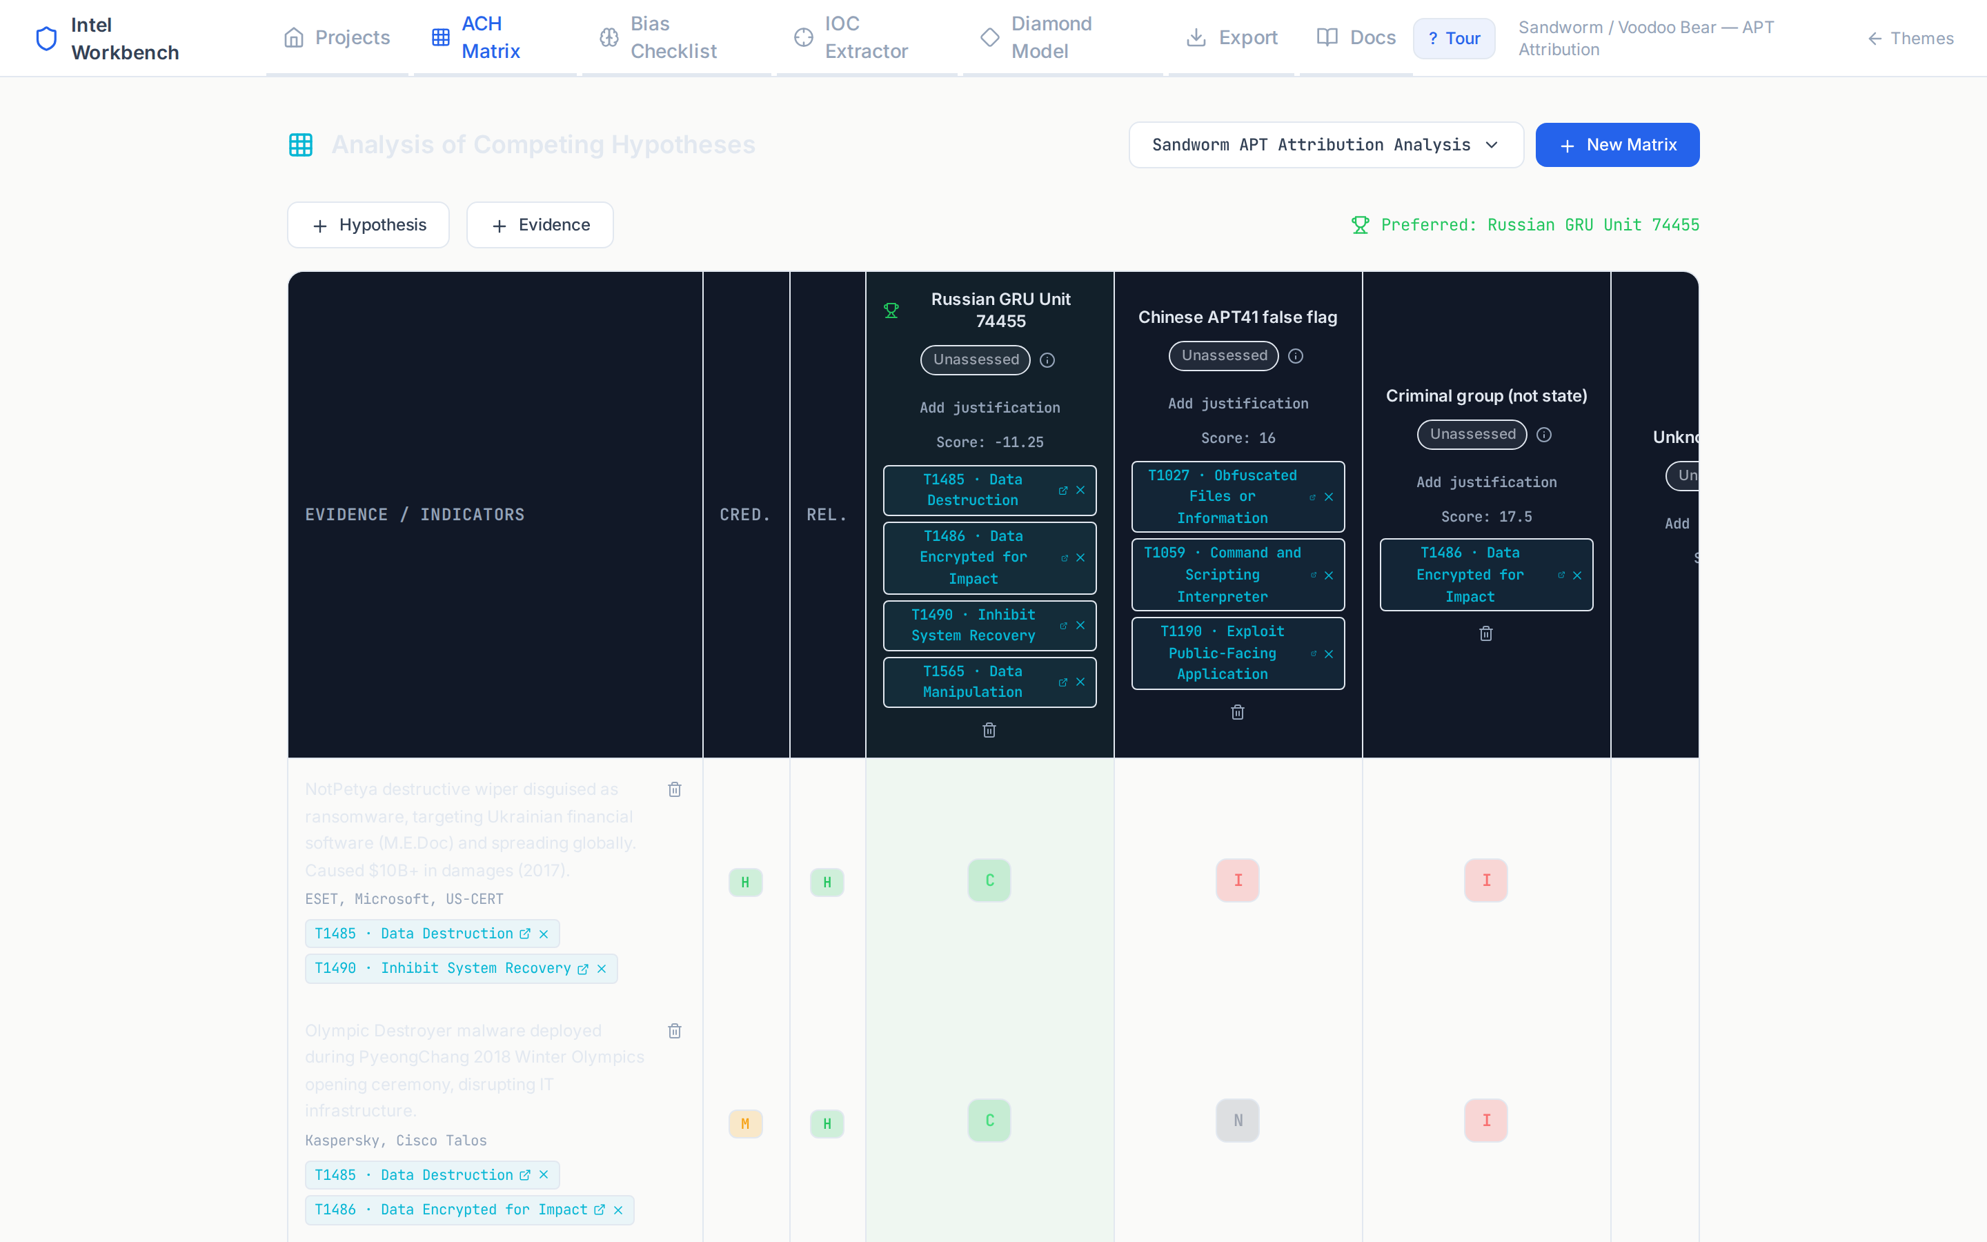Screen dimensions: 1987x1242
Task: Add justification for Criminal group
Action: [1486, 482]
